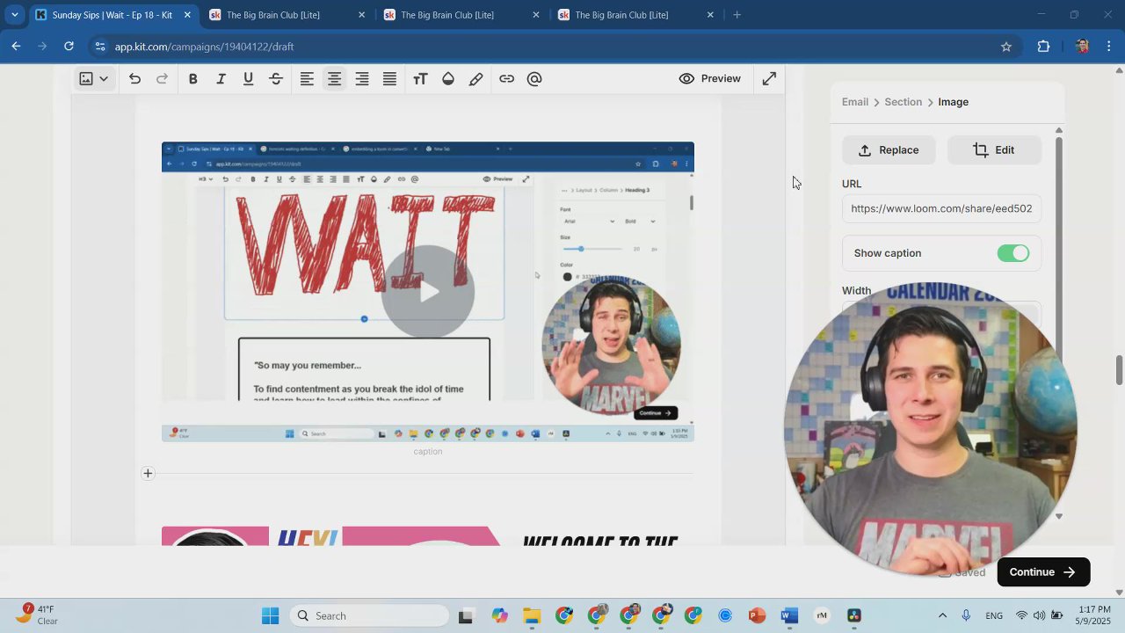Click the Replace image button

889,150
